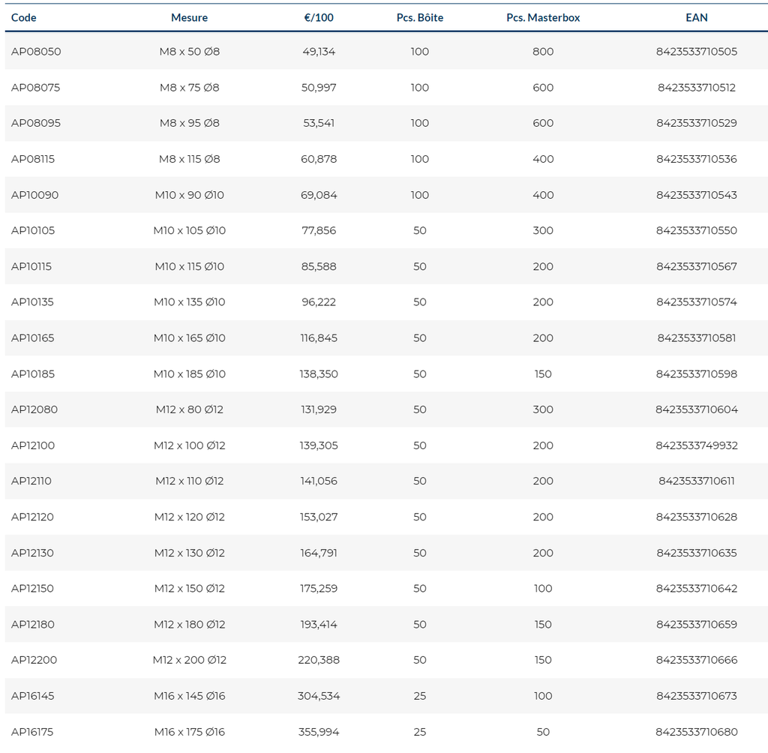Click measure M12 x 80 Ø12
This screenshot has width=768, height=753.
click(190, 409)
